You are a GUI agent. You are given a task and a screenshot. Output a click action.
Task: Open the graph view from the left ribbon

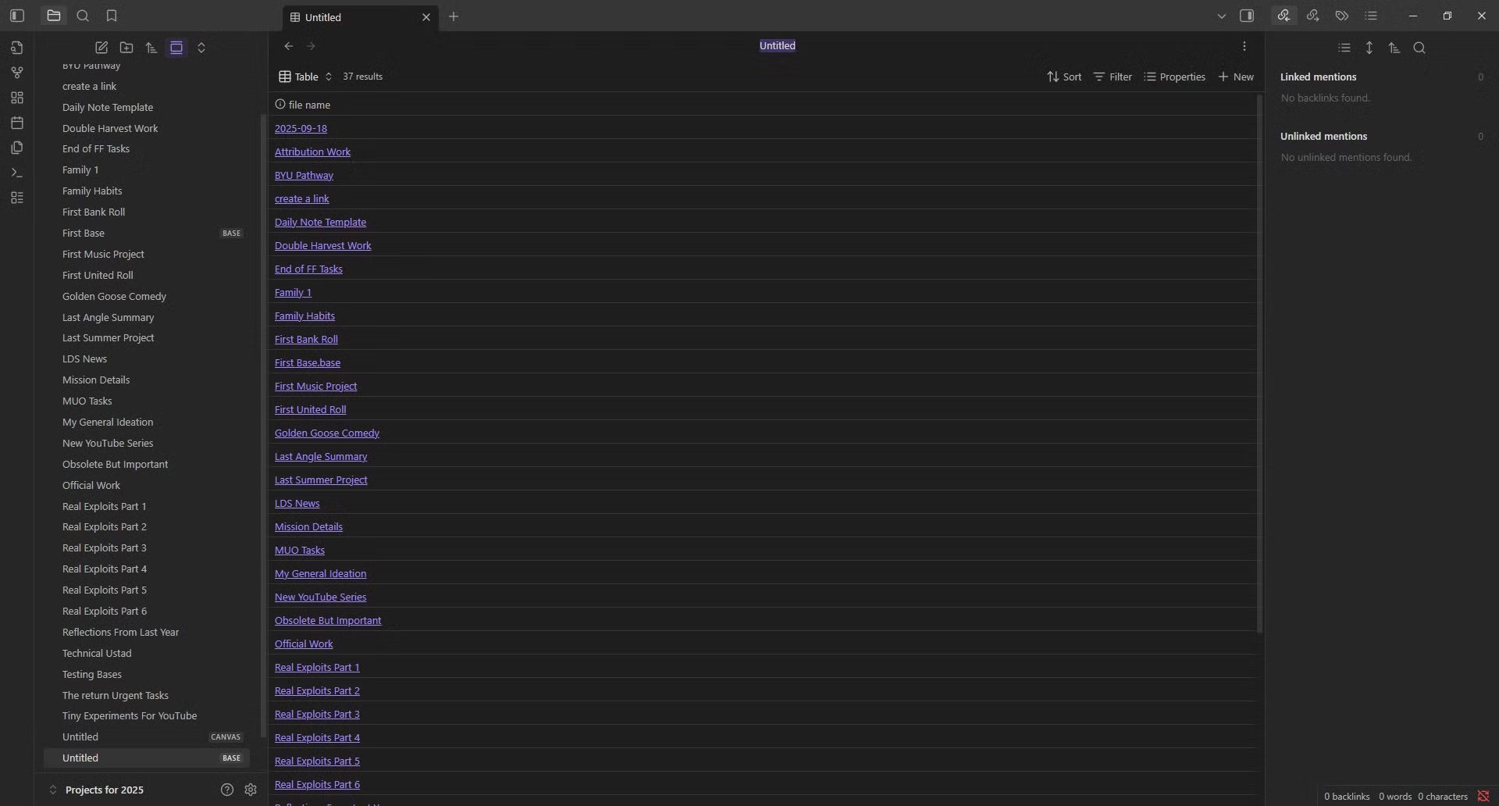coord(17,73)
